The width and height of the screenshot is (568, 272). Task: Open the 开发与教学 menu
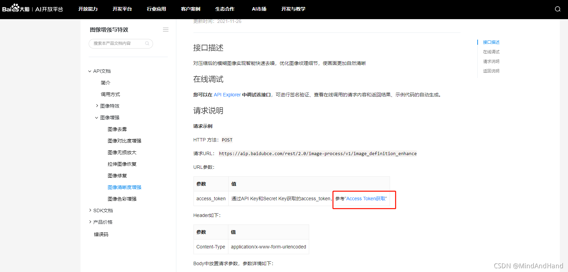[293, 9]
